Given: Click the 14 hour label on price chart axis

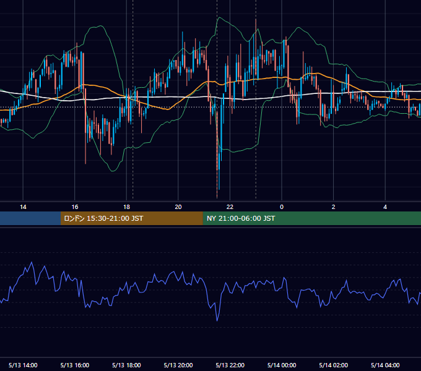Looking at the screenshot, I should pyautogui.click(x=23, y=207).
